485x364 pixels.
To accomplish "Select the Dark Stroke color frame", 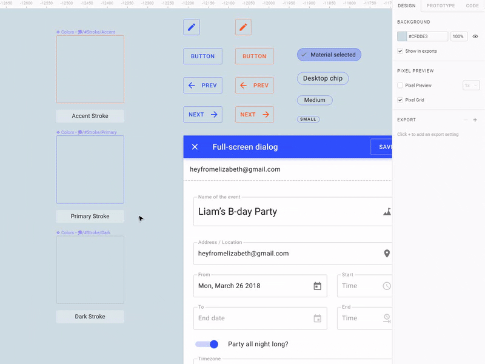I will 90,269.
